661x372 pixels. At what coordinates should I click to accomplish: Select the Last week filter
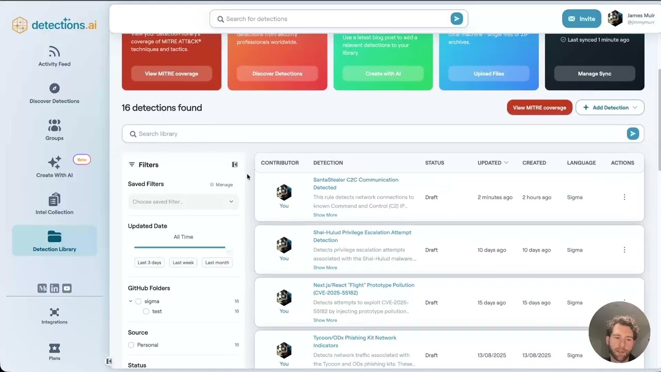(183, 262)
